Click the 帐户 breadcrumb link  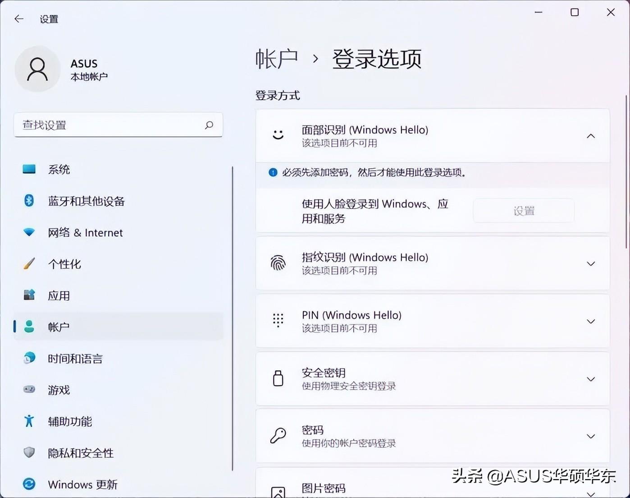pos(277,59)
